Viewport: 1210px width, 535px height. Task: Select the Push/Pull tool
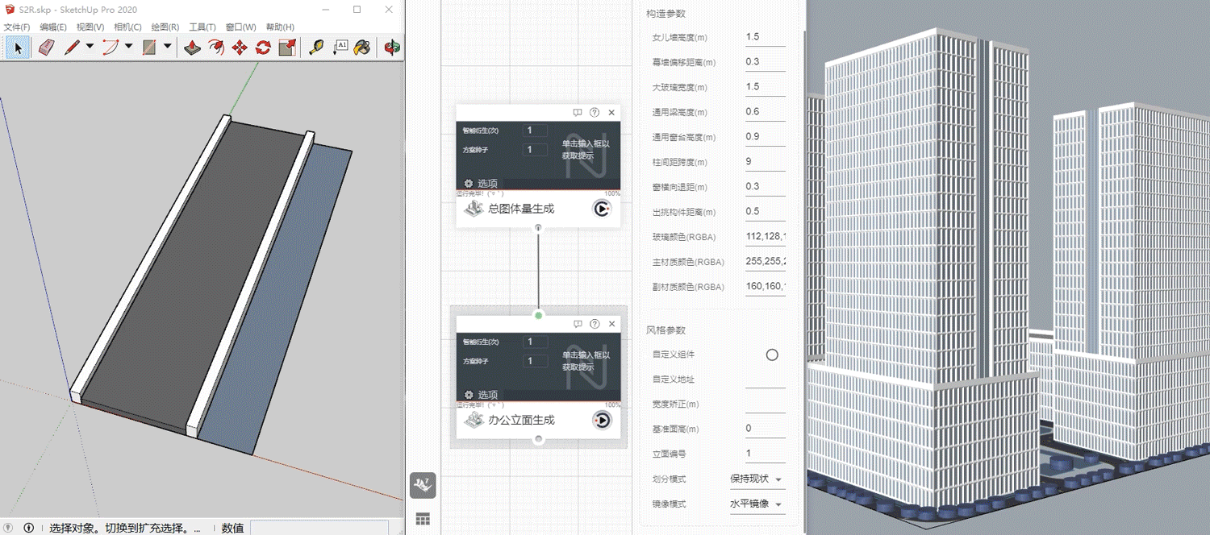(192, 48)
